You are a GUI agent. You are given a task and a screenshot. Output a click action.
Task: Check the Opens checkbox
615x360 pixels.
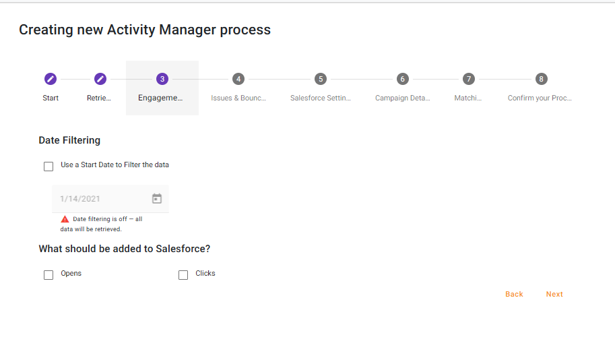click(x=48, y=275)
